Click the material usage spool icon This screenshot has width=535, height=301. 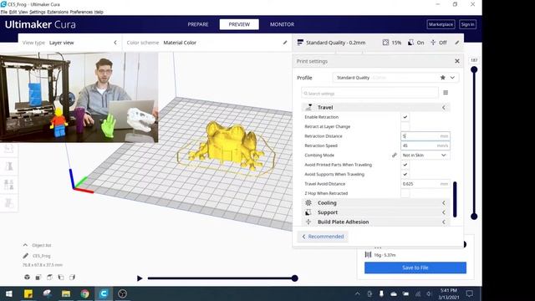[368, 254]
